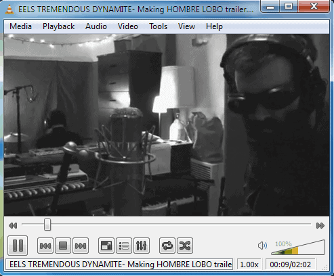The height and width of the screenshot is (276, 334).
Task: Toggle loop repeat mode
Action: tap(167, 246)
